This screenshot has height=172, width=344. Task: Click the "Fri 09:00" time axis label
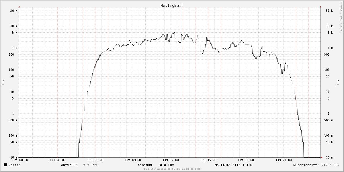[133, 160]
